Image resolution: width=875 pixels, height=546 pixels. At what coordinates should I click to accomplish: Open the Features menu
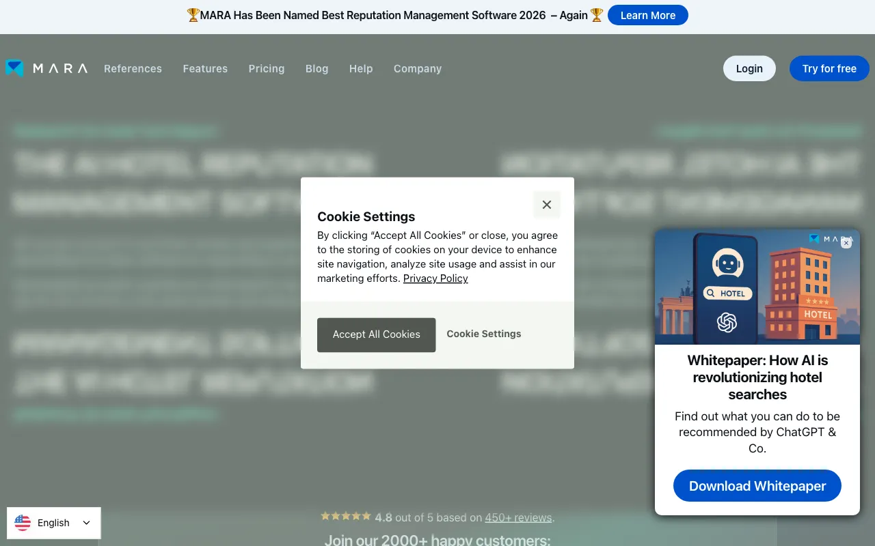(205, 68)
